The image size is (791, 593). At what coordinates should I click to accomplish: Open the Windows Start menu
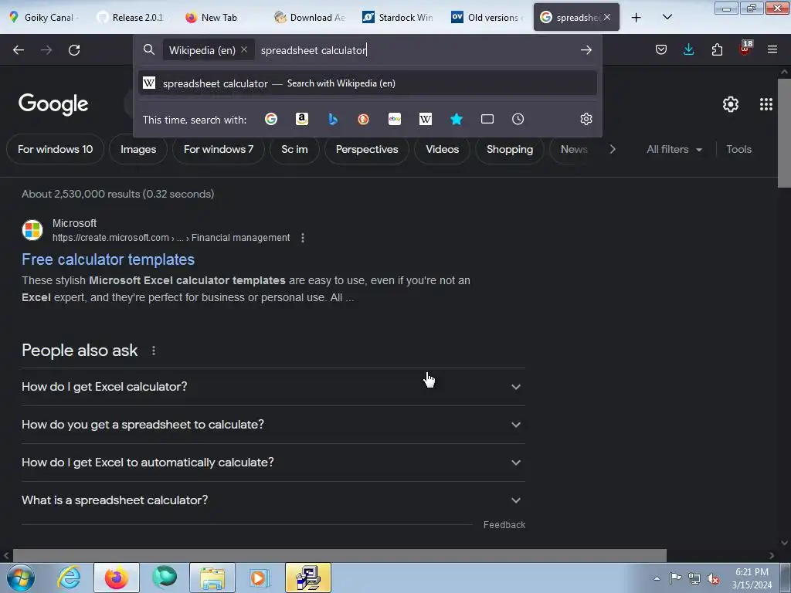click(x=20, y=578)
